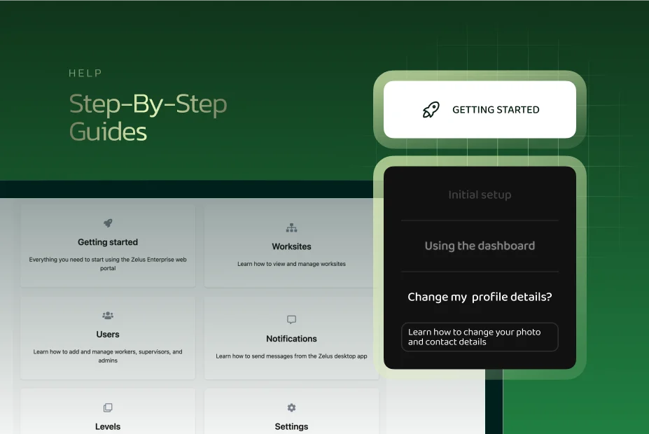Go to the Notifications guide title
The width and height of the screenshot is (649, 434).
click(x=291, y=339)
